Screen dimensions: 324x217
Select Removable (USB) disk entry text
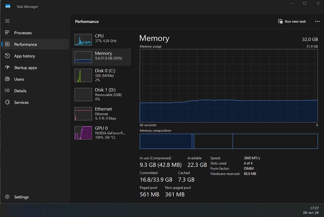click(108, 95)
